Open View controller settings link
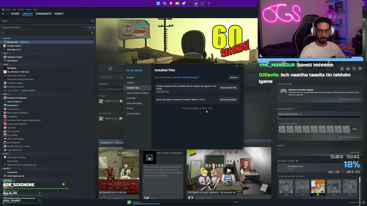 point(349,99)
